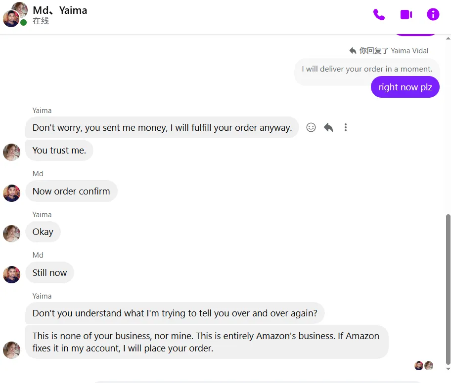Start a video call with camera icon
Viewport: 451px width, 383px height.
(x=406, y=15)
